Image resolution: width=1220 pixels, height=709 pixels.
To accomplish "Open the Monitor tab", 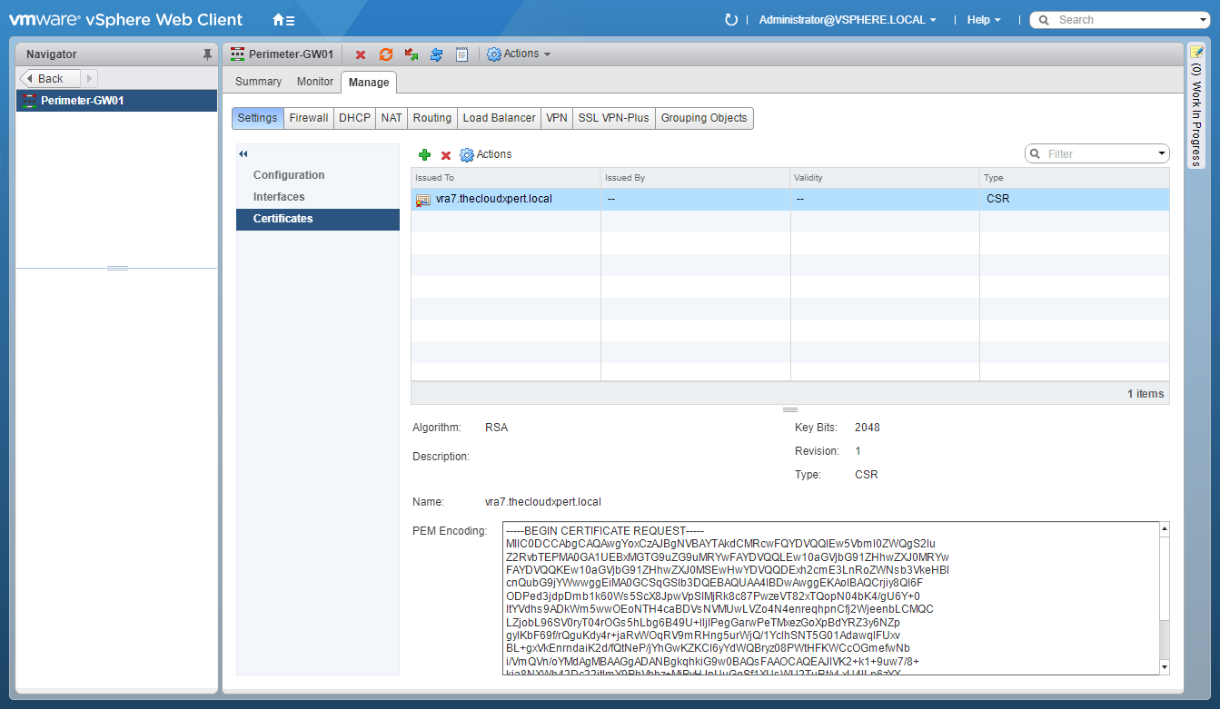I will pos(315,82).
